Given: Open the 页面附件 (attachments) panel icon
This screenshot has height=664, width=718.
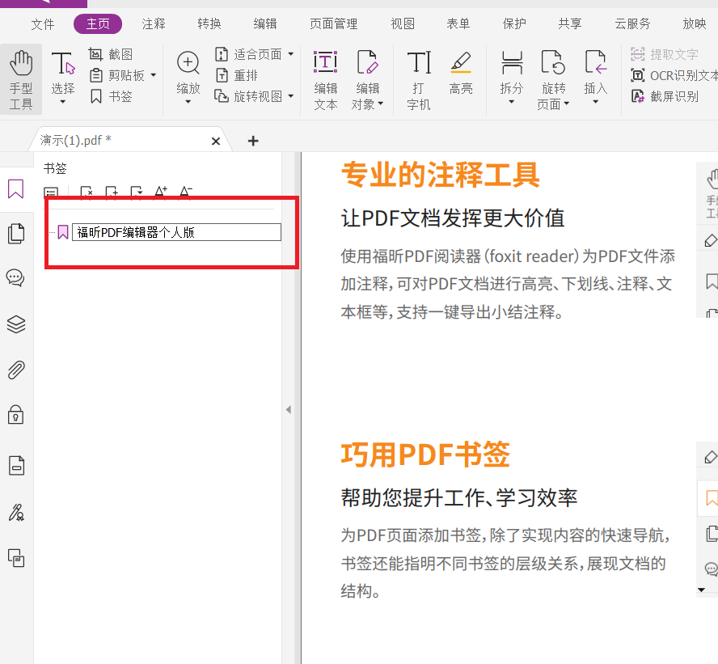Looking at the screenshot, I should tap(16, 370).
